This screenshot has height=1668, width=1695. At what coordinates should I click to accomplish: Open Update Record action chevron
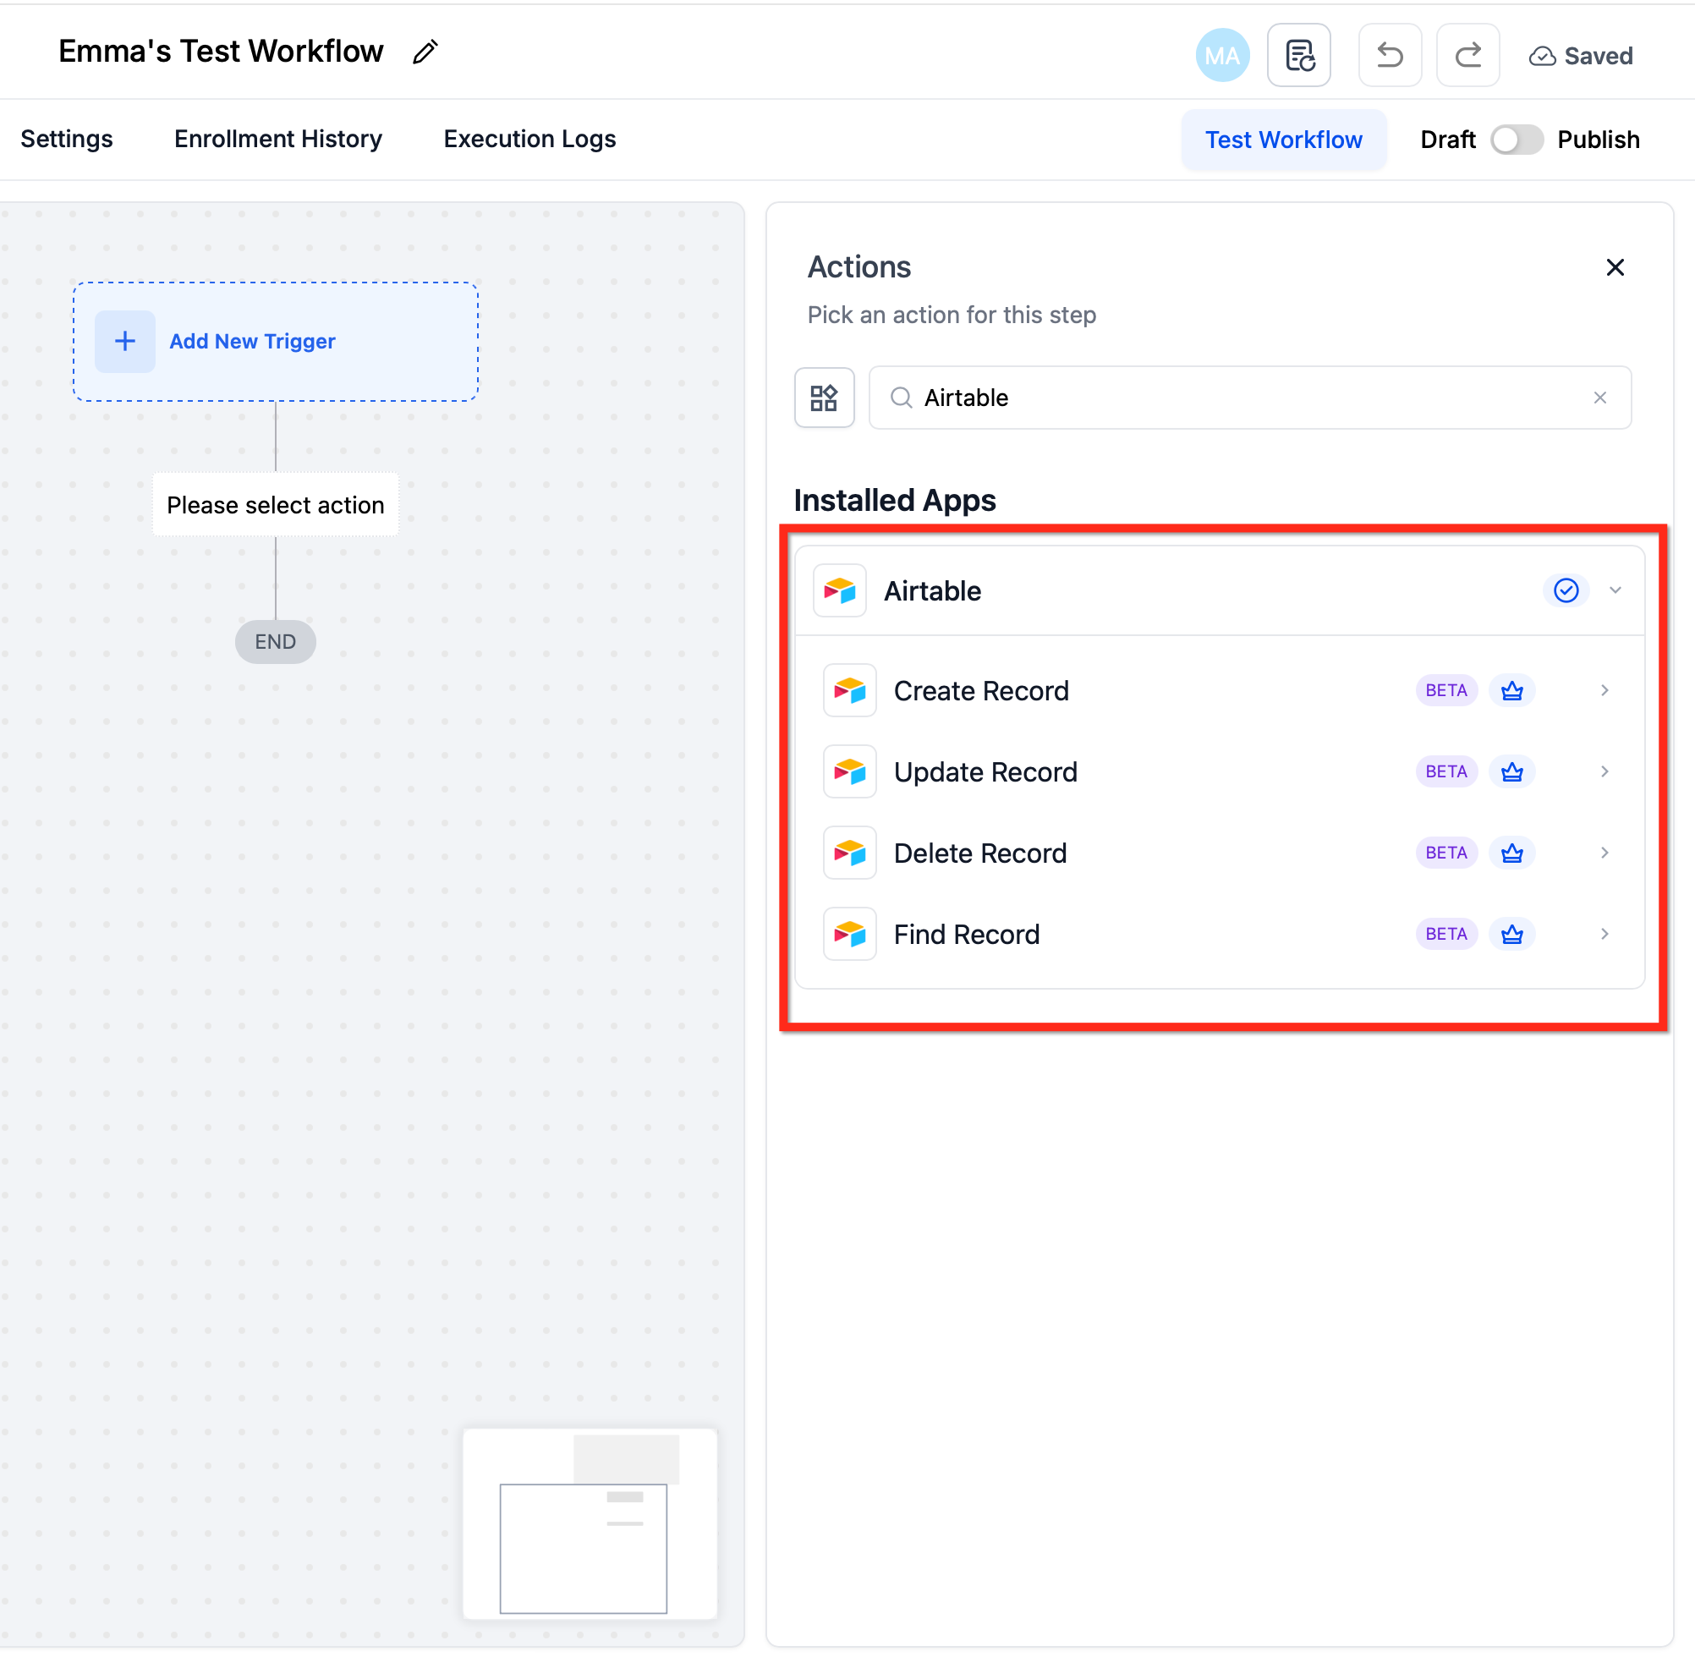[x=1604, y=771]
